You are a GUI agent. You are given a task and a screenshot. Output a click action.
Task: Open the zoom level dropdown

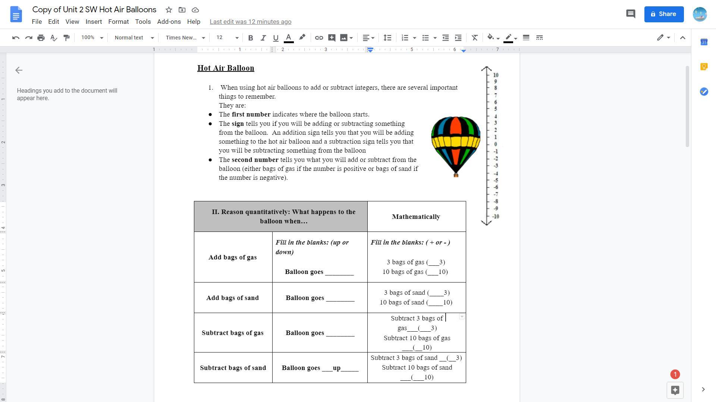coord(92,38)
